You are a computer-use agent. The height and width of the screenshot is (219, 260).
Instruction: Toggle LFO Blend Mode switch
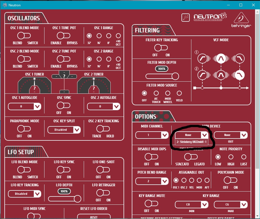pyautogui.click(x=24, y=170)
